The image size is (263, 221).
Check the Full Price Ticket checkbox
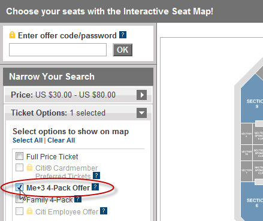click(19, 156)
